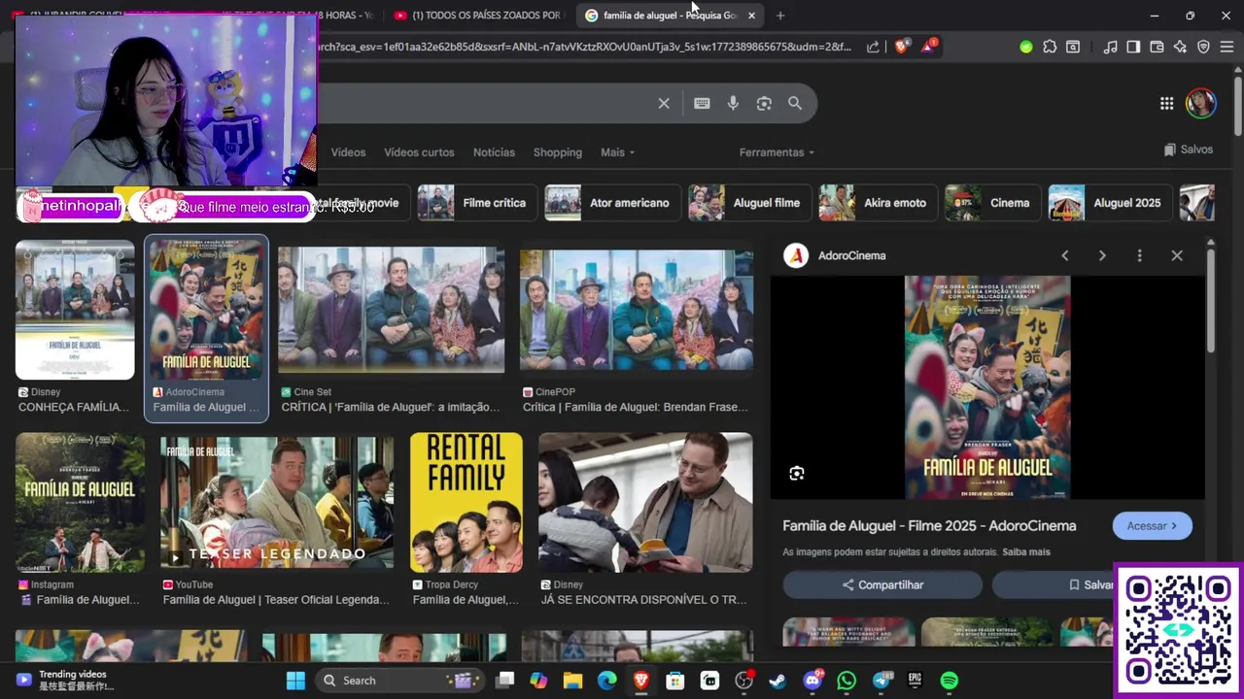The image size is (1244, 699).
Task: Open the Salvos saved items link
Action: coord(1189,150)
